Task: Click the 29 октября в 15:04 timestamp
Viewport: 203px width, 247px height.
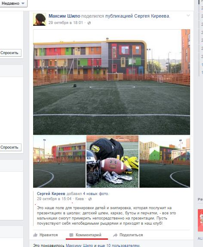Action: 54,199
